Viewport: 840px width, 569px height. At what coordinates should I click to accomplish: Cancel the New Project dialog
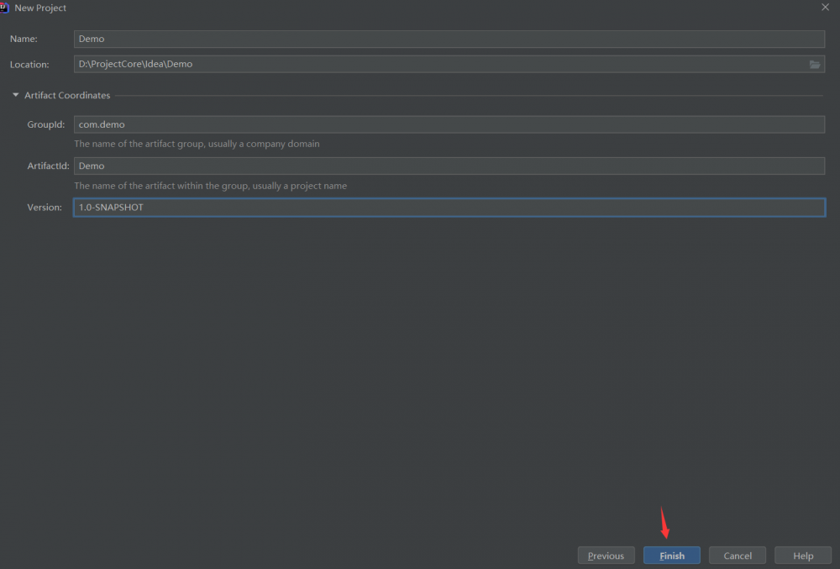tap(738, 556)
